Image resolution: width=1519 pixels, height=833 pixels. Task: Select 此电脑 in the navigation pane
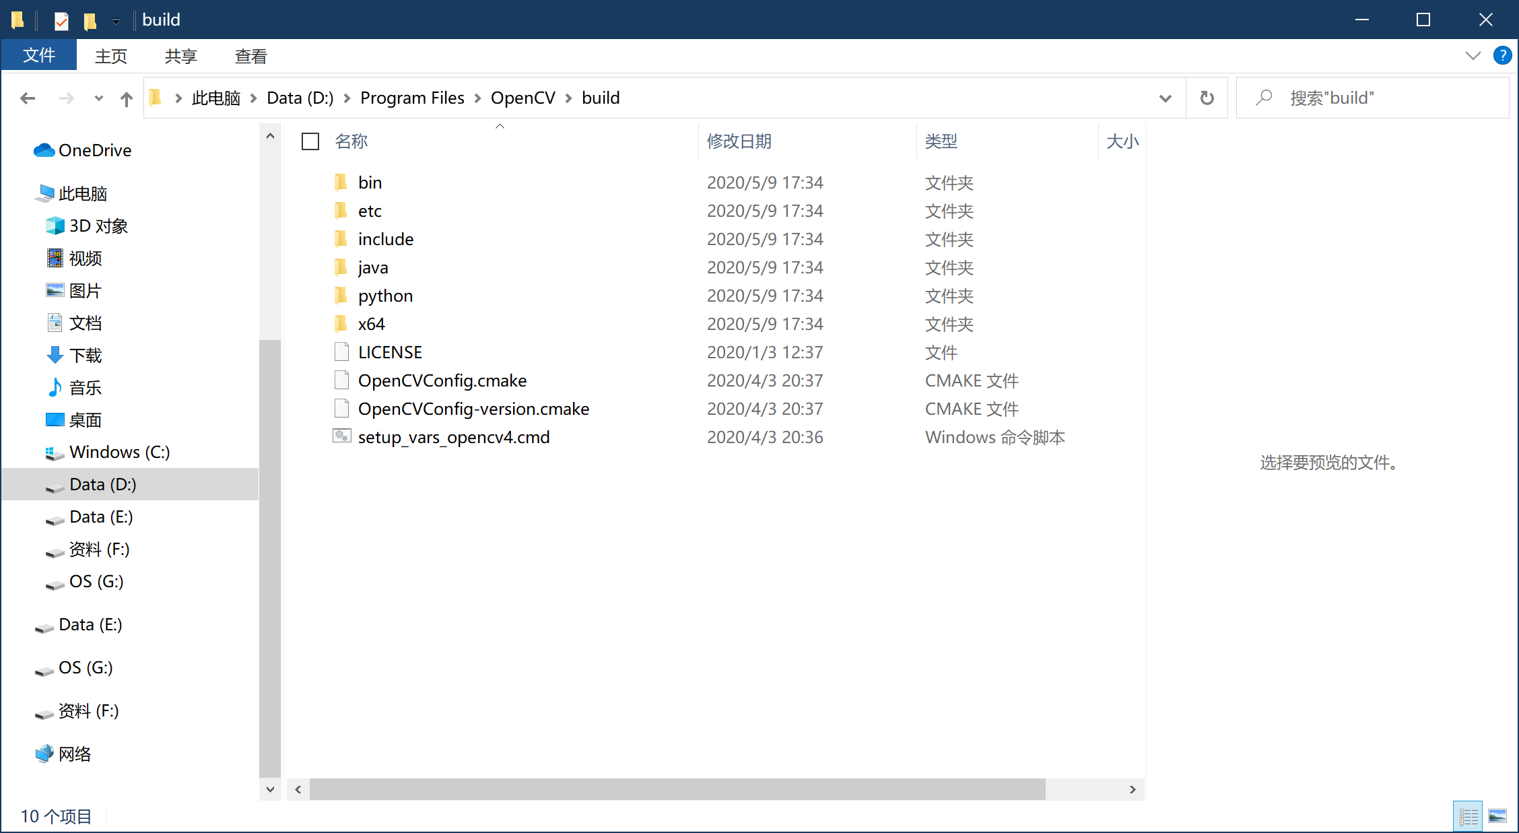click(x=83, y=194)
